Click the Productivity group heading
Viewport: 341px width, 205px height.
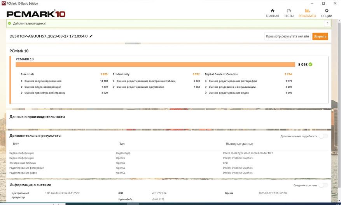coord(121,74)
